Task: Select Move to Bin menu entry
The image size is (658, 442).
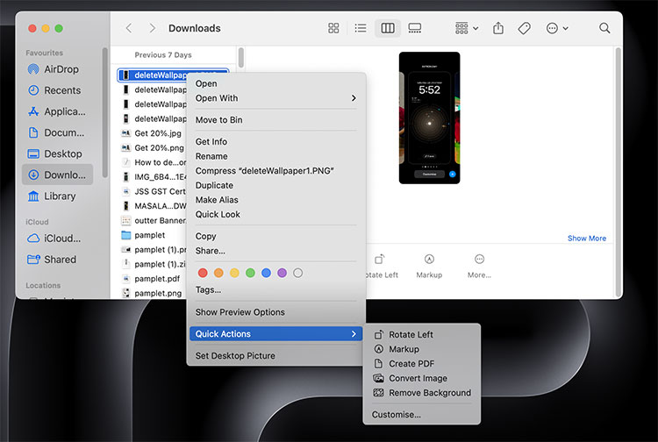Action: (x=218, y=119)
